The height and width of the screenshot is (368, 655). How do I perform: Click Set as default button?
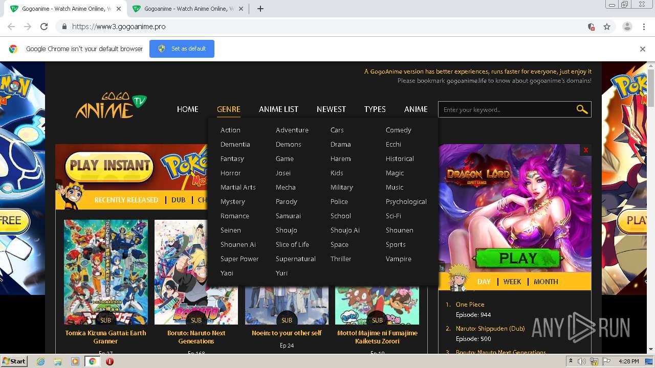(x=182, y=49)
